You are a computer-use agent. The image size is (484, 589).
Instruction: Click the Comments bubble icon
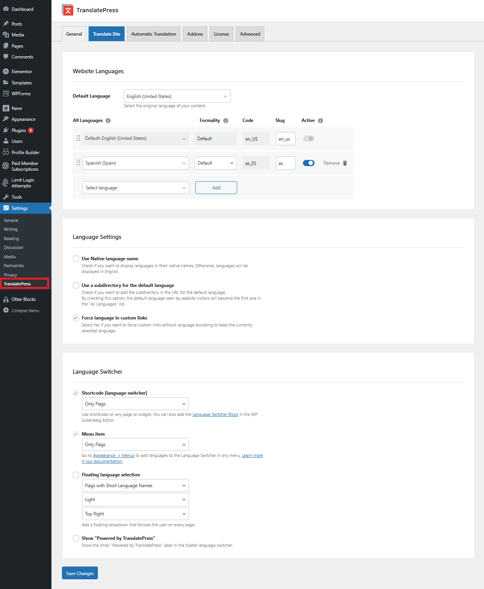click(6, 57)
